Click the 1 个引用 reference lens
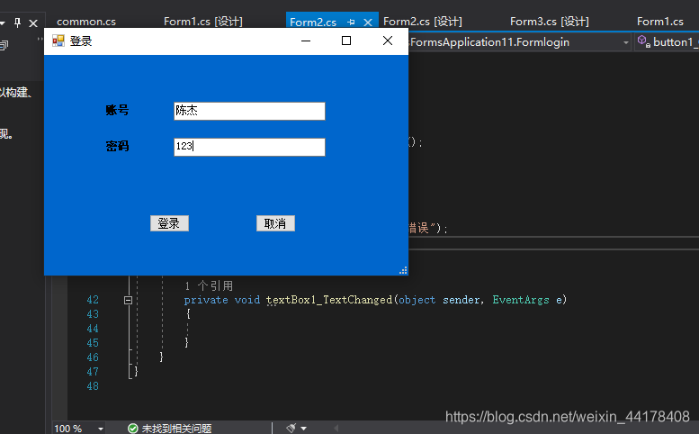Viewport: 699px width, 434px height. pyautogui.click(x=209, y=285)
